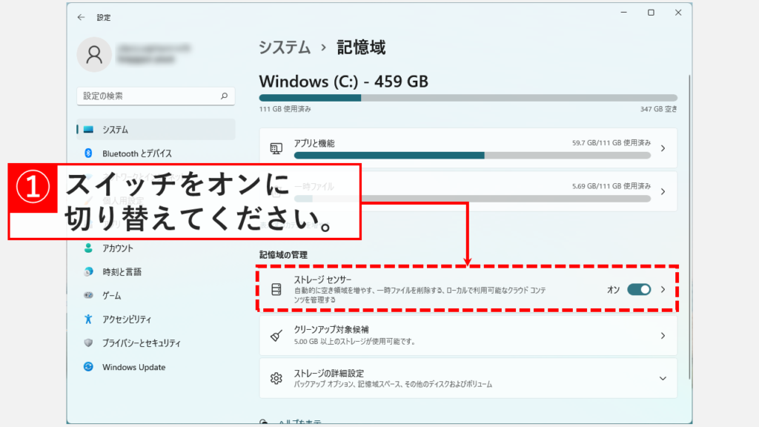Click '59.7 GB/111 GB 使用済み' text
The height and width of the screenshot is (427, 759).
pos(611,143)
